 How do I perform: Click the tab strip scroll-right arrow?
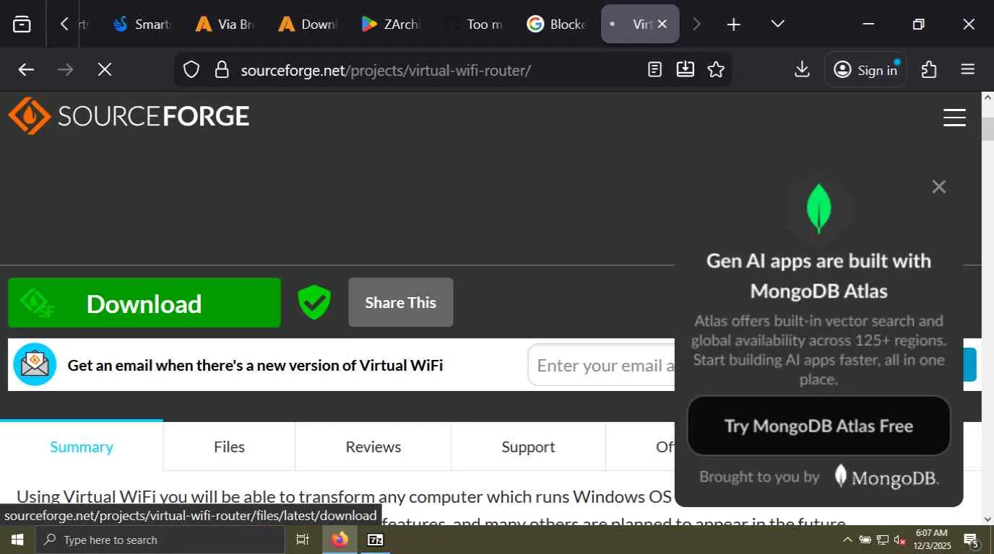point(696,25)
